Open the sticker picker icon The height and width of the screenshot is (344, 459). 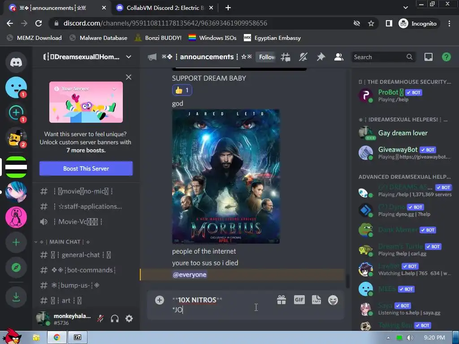[x=316, y=300]
